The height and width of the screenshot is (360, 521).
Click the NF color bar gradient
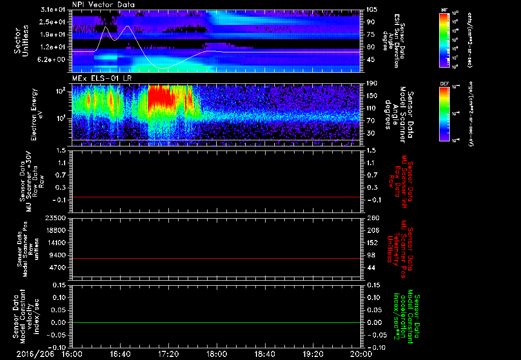tap(445, 40)
